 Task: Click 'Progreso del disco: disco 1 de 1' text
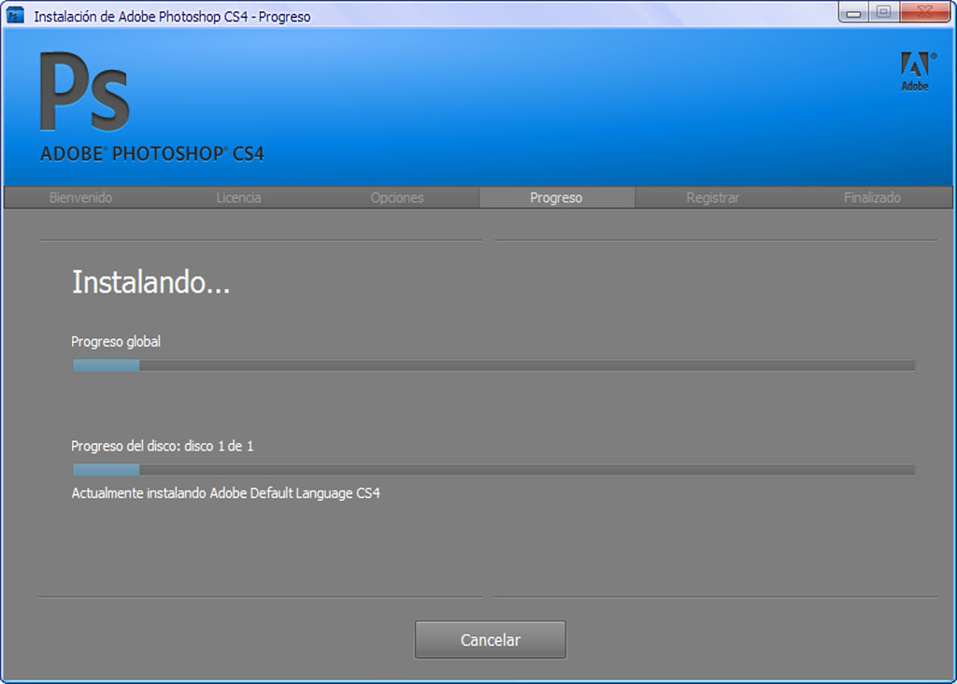(x=163, y=446)
